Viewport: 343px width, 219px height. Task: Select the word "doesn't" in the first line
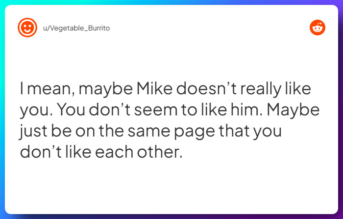206,88
